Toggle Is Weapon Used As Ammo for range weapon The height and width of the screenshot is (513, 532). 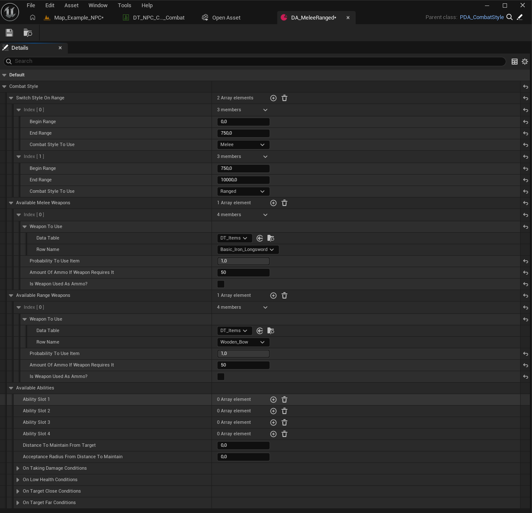coord(221,377)
